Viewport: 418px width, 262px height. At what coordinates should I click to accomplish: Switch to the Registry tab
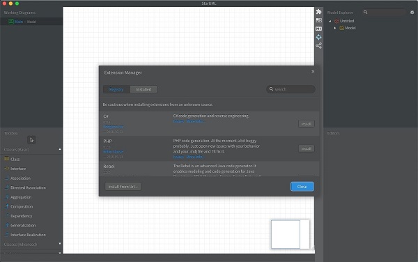click(116, 89)
